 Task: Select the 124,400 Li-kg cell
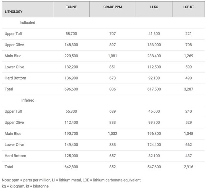[x=154, y=145]
